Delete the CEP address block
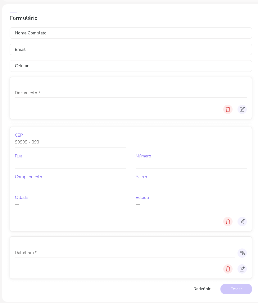This screenshot has width=258, height=303. coord(228,222)
